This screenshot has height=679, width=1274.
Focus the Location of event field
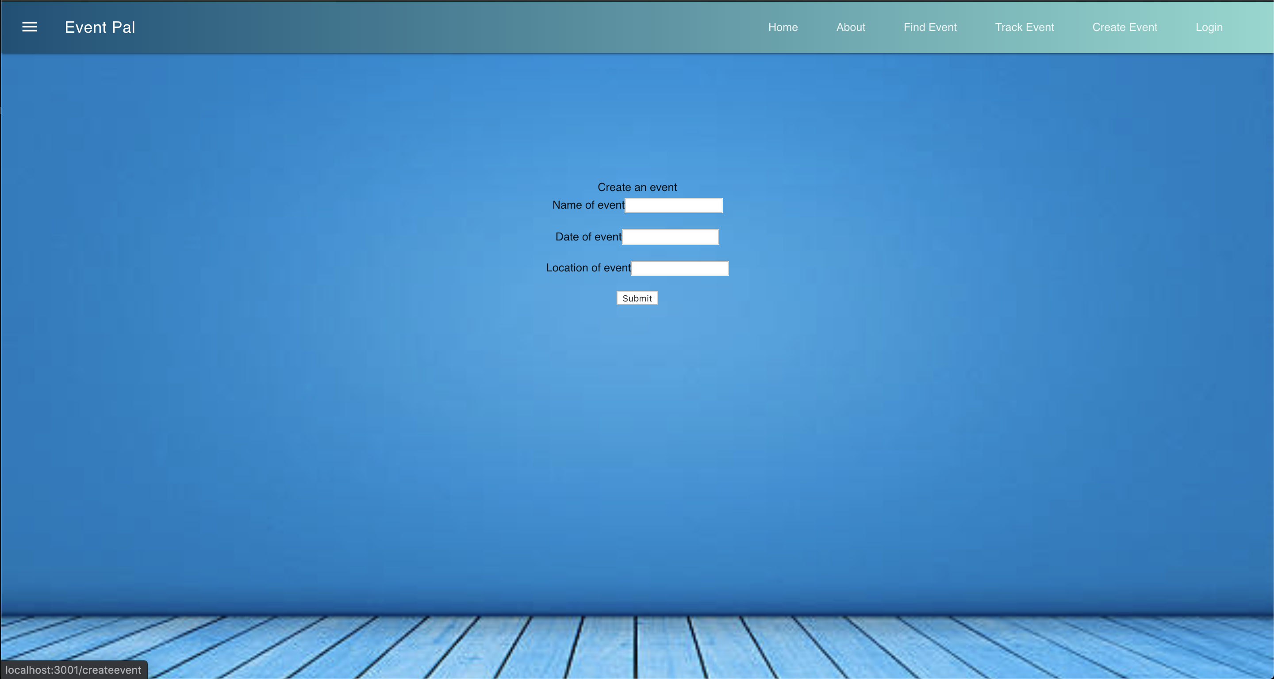pos(679,268)
